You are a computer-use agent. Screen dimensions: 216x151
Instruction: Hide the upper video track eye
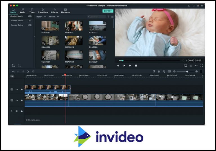tap(17, 89)
